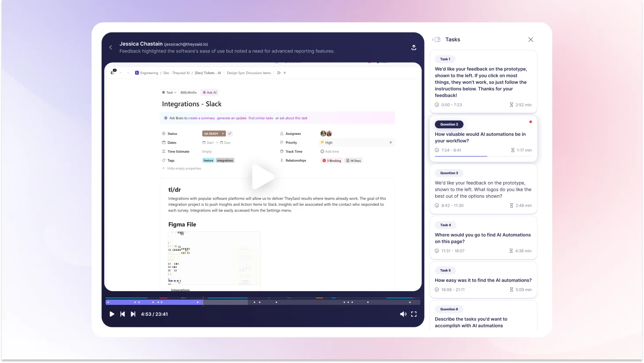644x363 pixels.
Task: Click the generate an update link
Action: (232, 118)
